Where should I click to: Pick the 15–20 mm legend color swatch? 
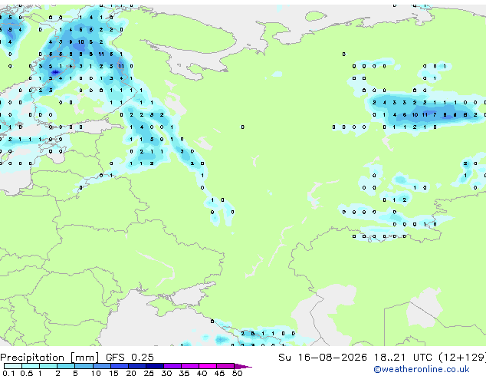119,366
